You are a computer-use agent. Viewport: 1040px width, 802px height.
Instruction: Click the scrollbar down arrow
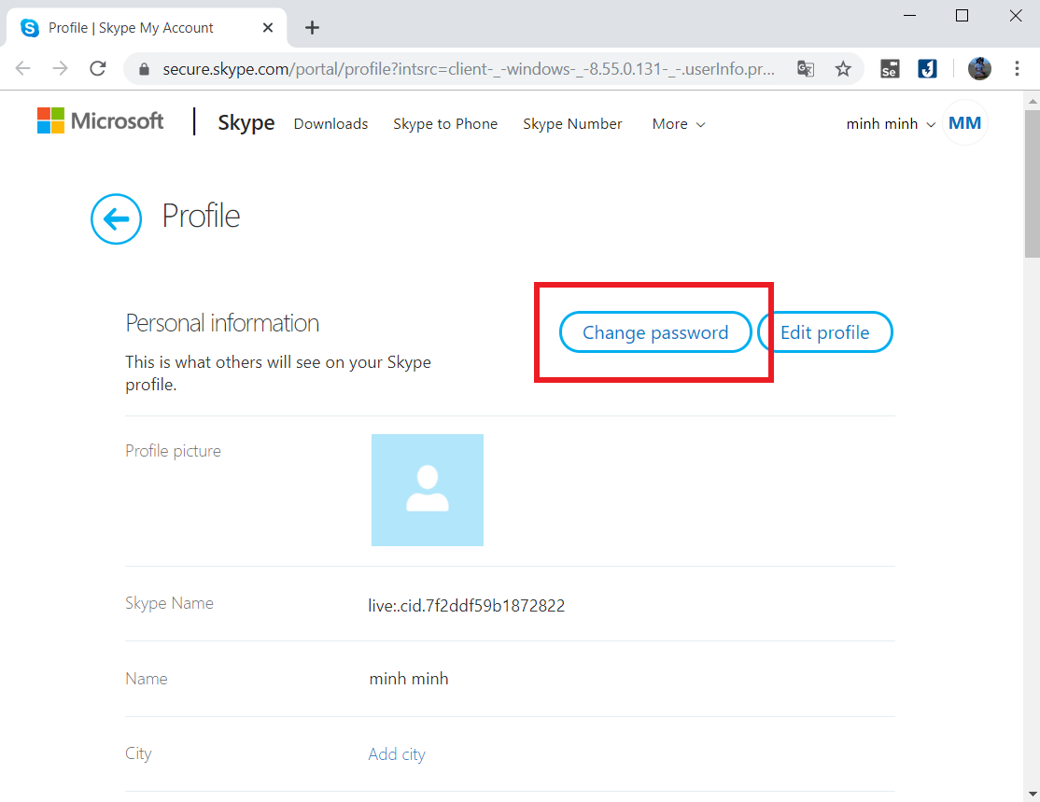[1032, 794]
